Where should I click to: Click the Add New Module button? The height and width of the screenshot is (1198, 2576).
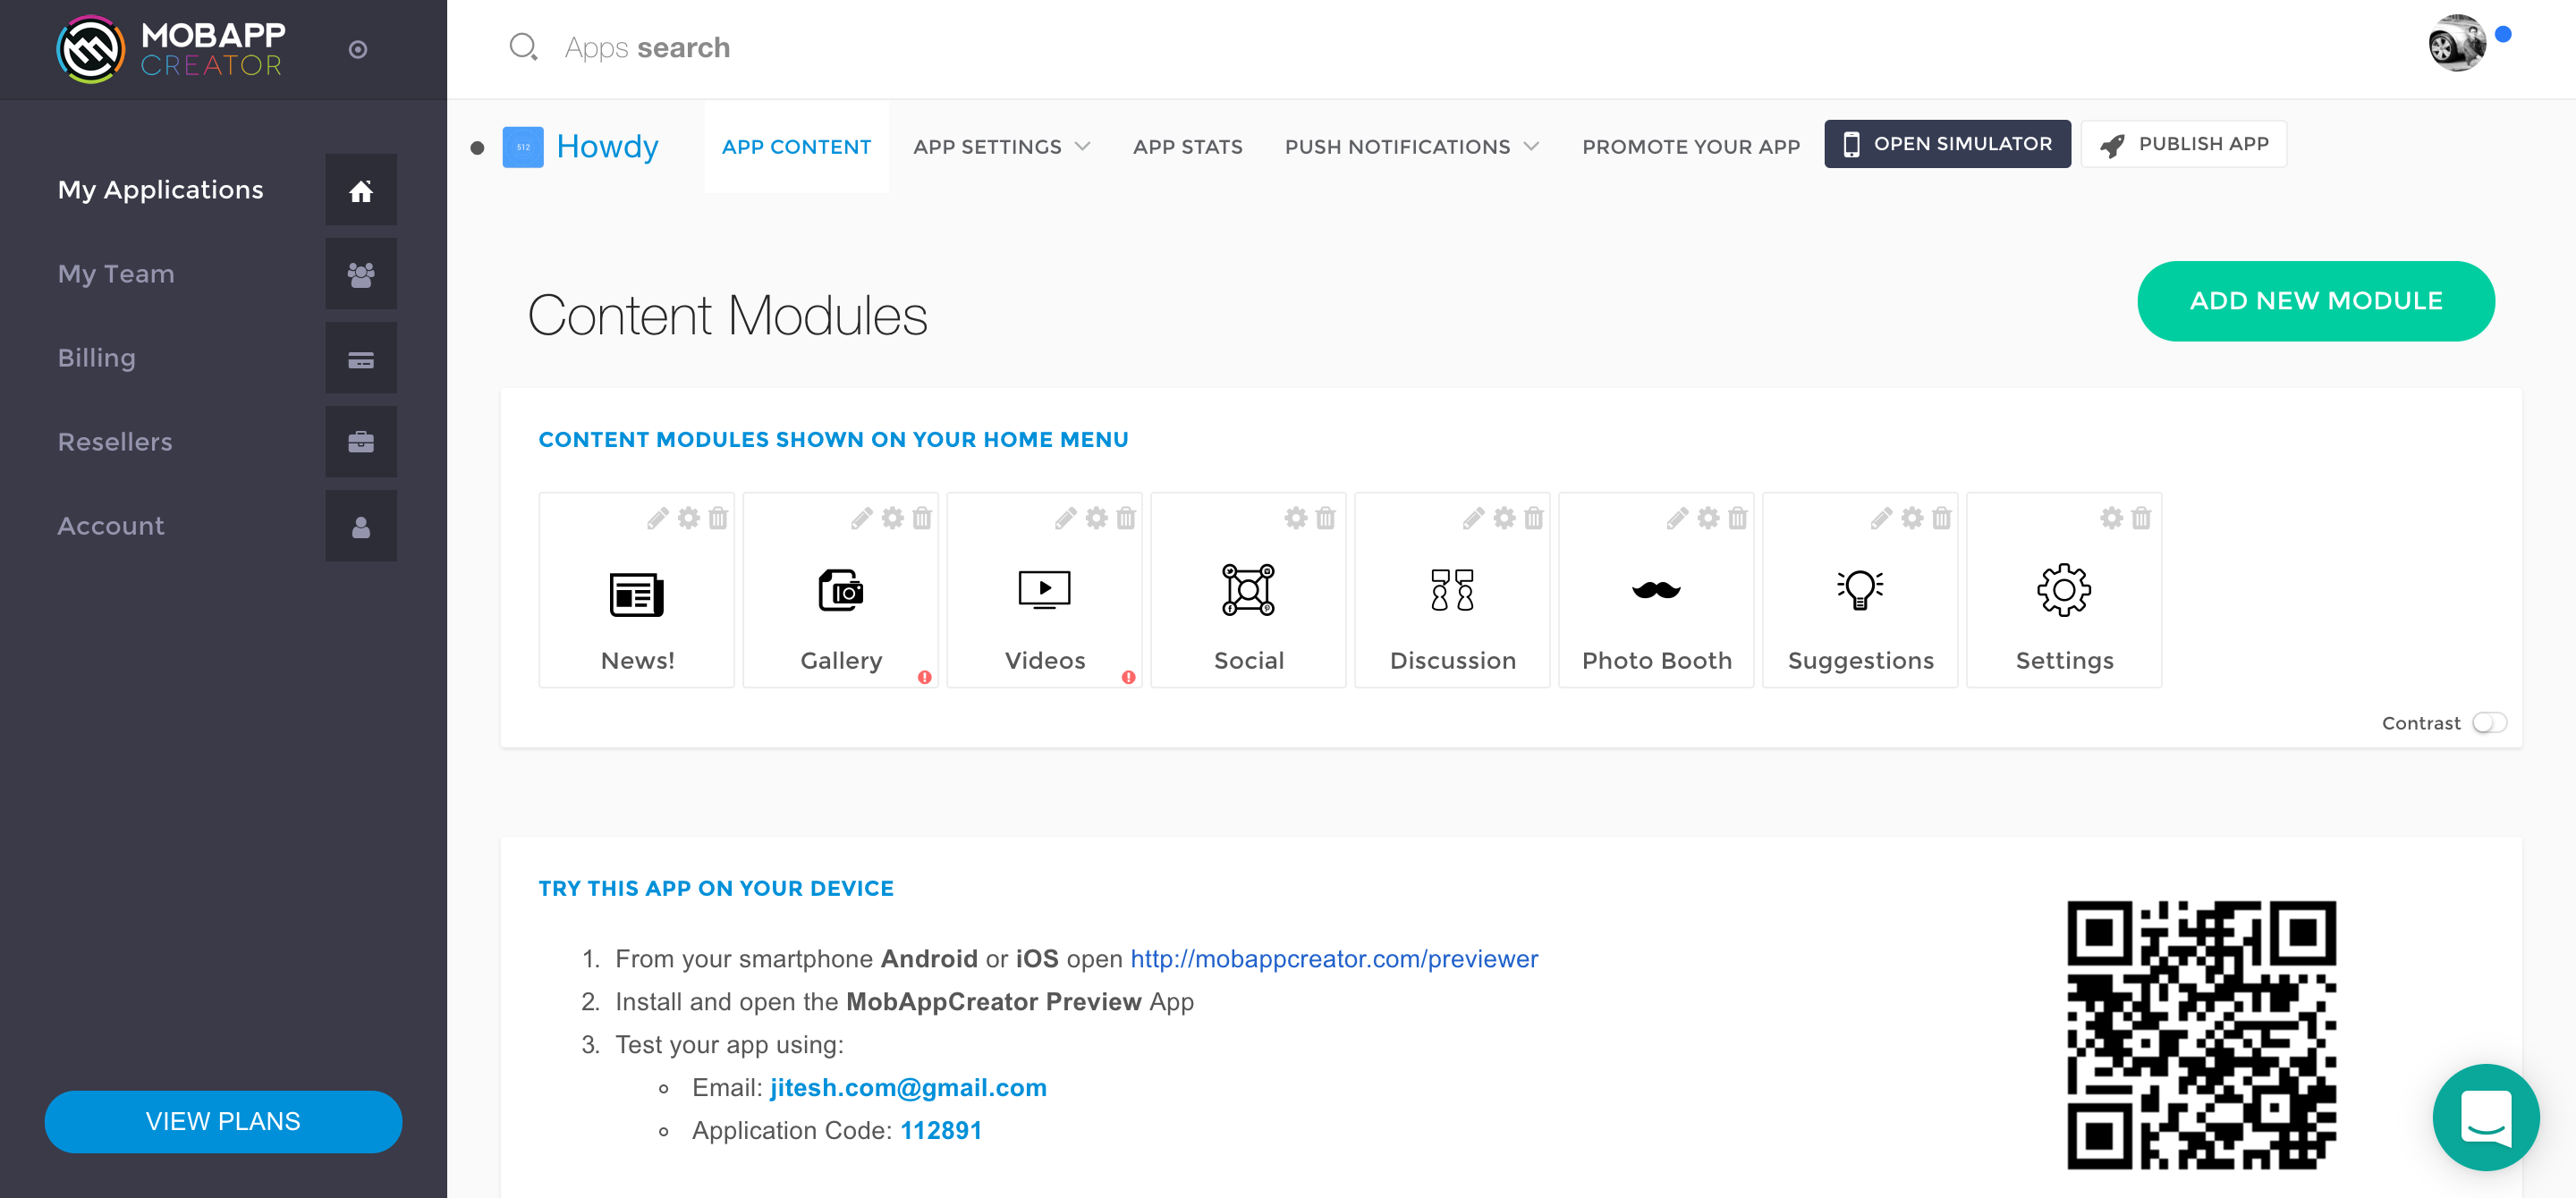pyautogui.click(x=2316, y=300)
